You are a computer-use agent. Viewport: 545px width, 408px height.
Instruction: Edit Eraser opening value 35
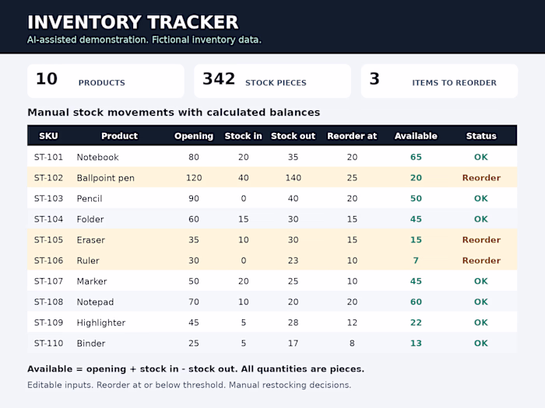(x=194, y=239)
